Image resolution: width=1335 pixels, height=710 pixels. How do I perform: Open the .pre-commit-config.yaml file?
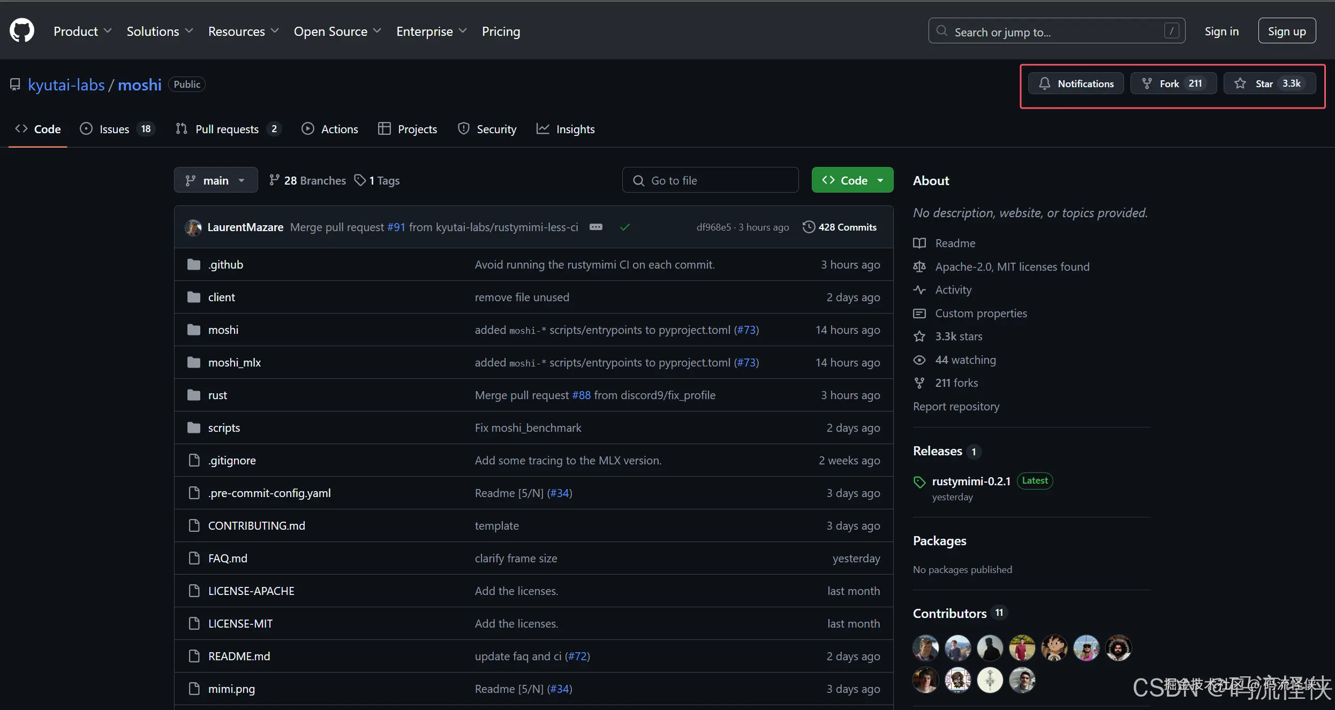coord(269,493)
